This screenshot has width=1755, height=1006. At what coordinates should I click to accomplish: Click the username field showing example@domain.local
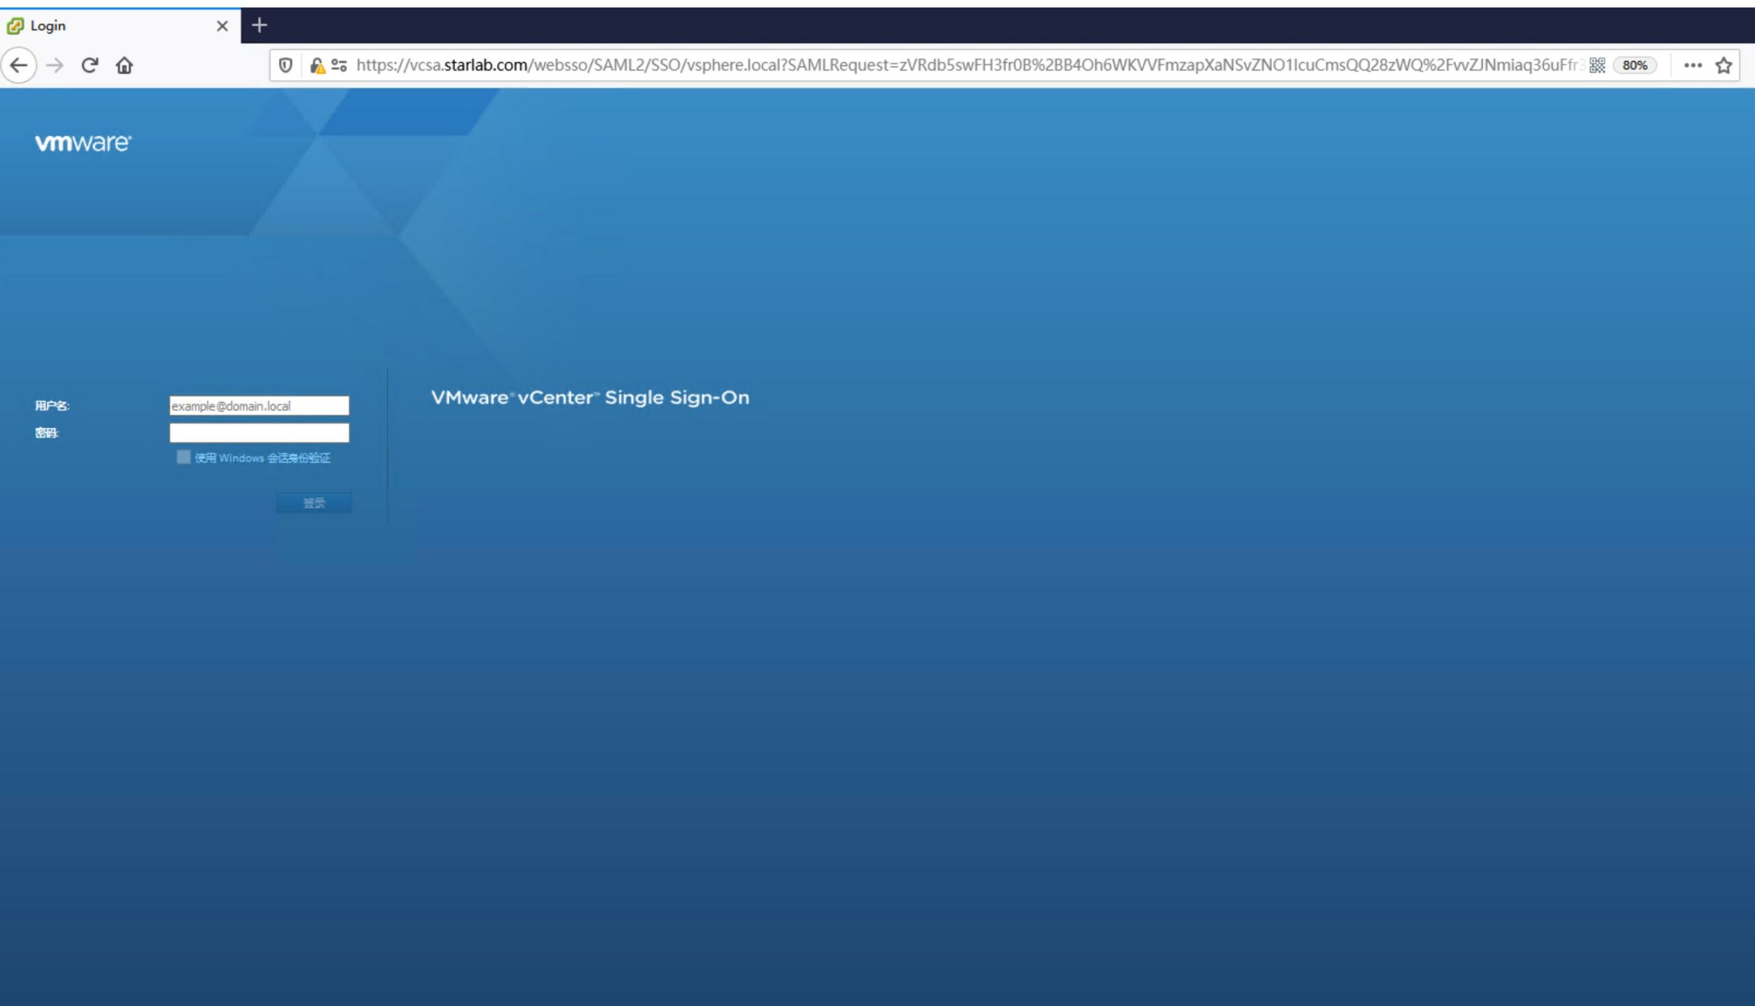tap(259, 406)
